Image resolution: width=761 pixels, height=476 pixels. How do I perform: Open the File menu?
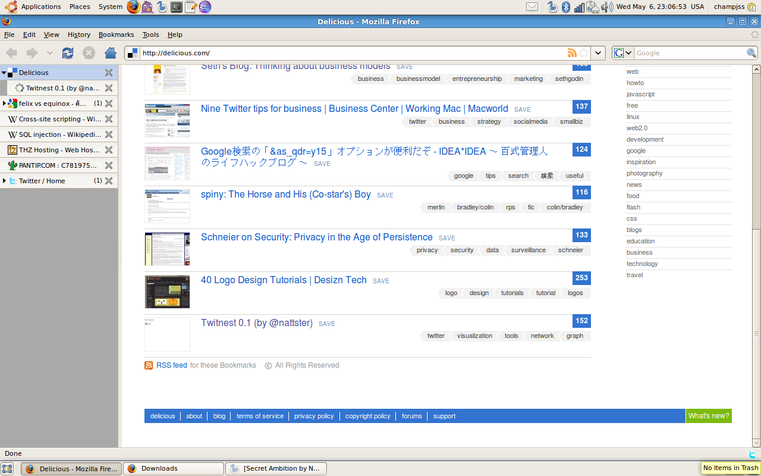point(10,35)
